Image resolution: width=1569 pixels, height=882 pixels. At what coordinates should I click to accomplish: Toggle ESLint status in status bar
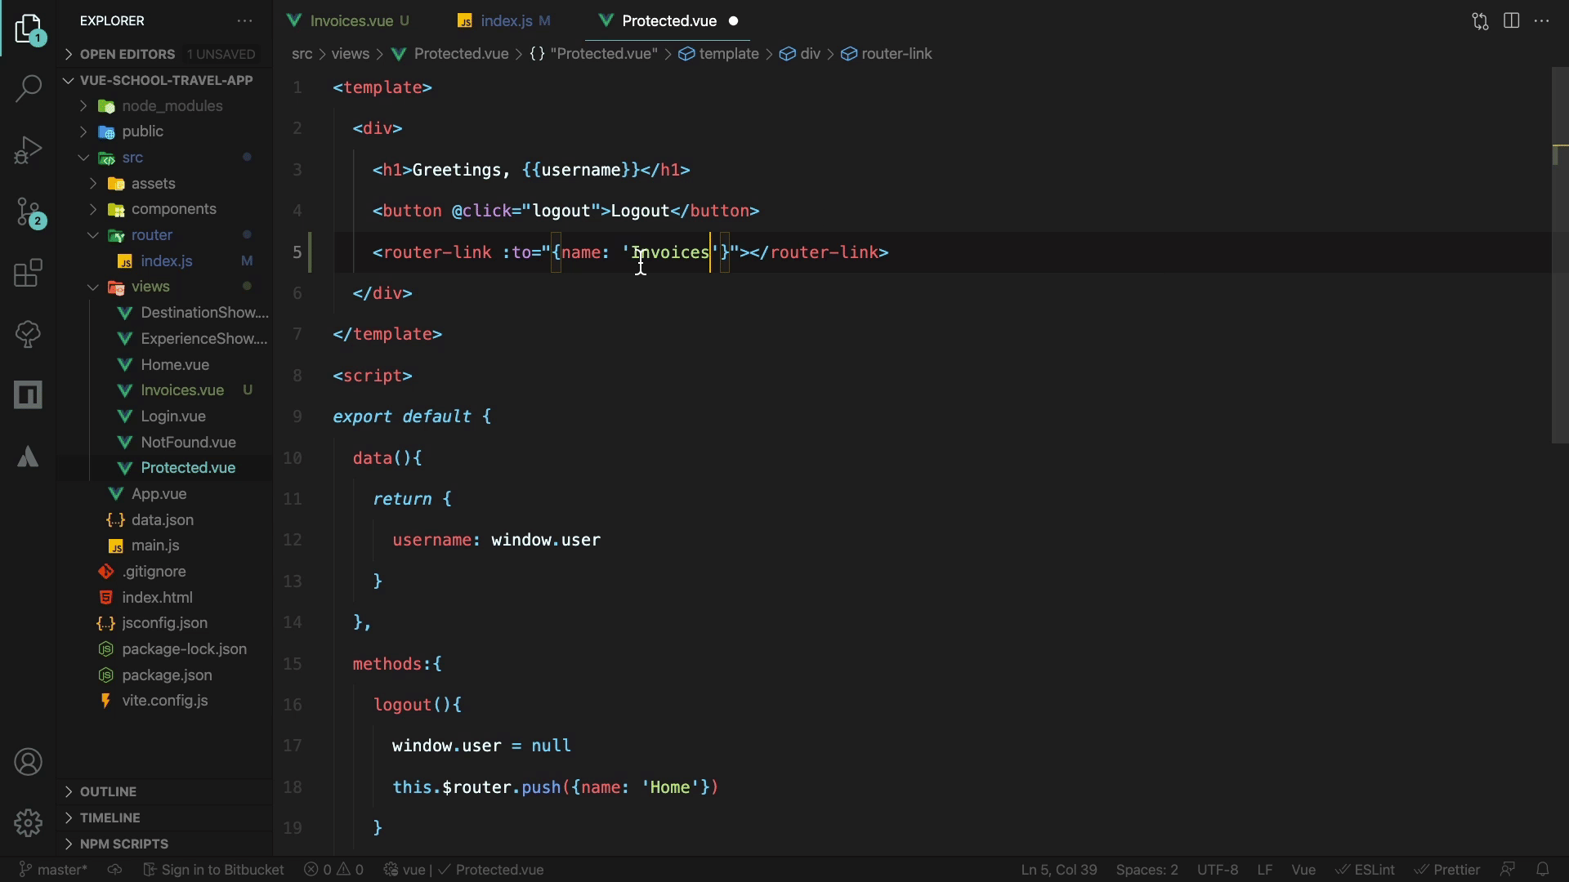(x=1366, y=870)
